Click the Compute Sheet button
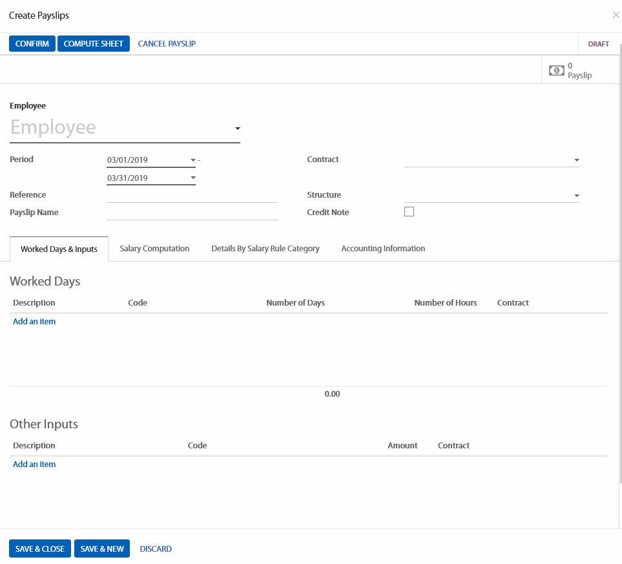Image resolution: width=622 pixels, height=564 pixels. 94,44
